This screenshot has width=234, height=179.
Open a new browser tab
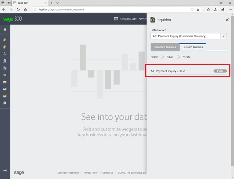[51, 3]
